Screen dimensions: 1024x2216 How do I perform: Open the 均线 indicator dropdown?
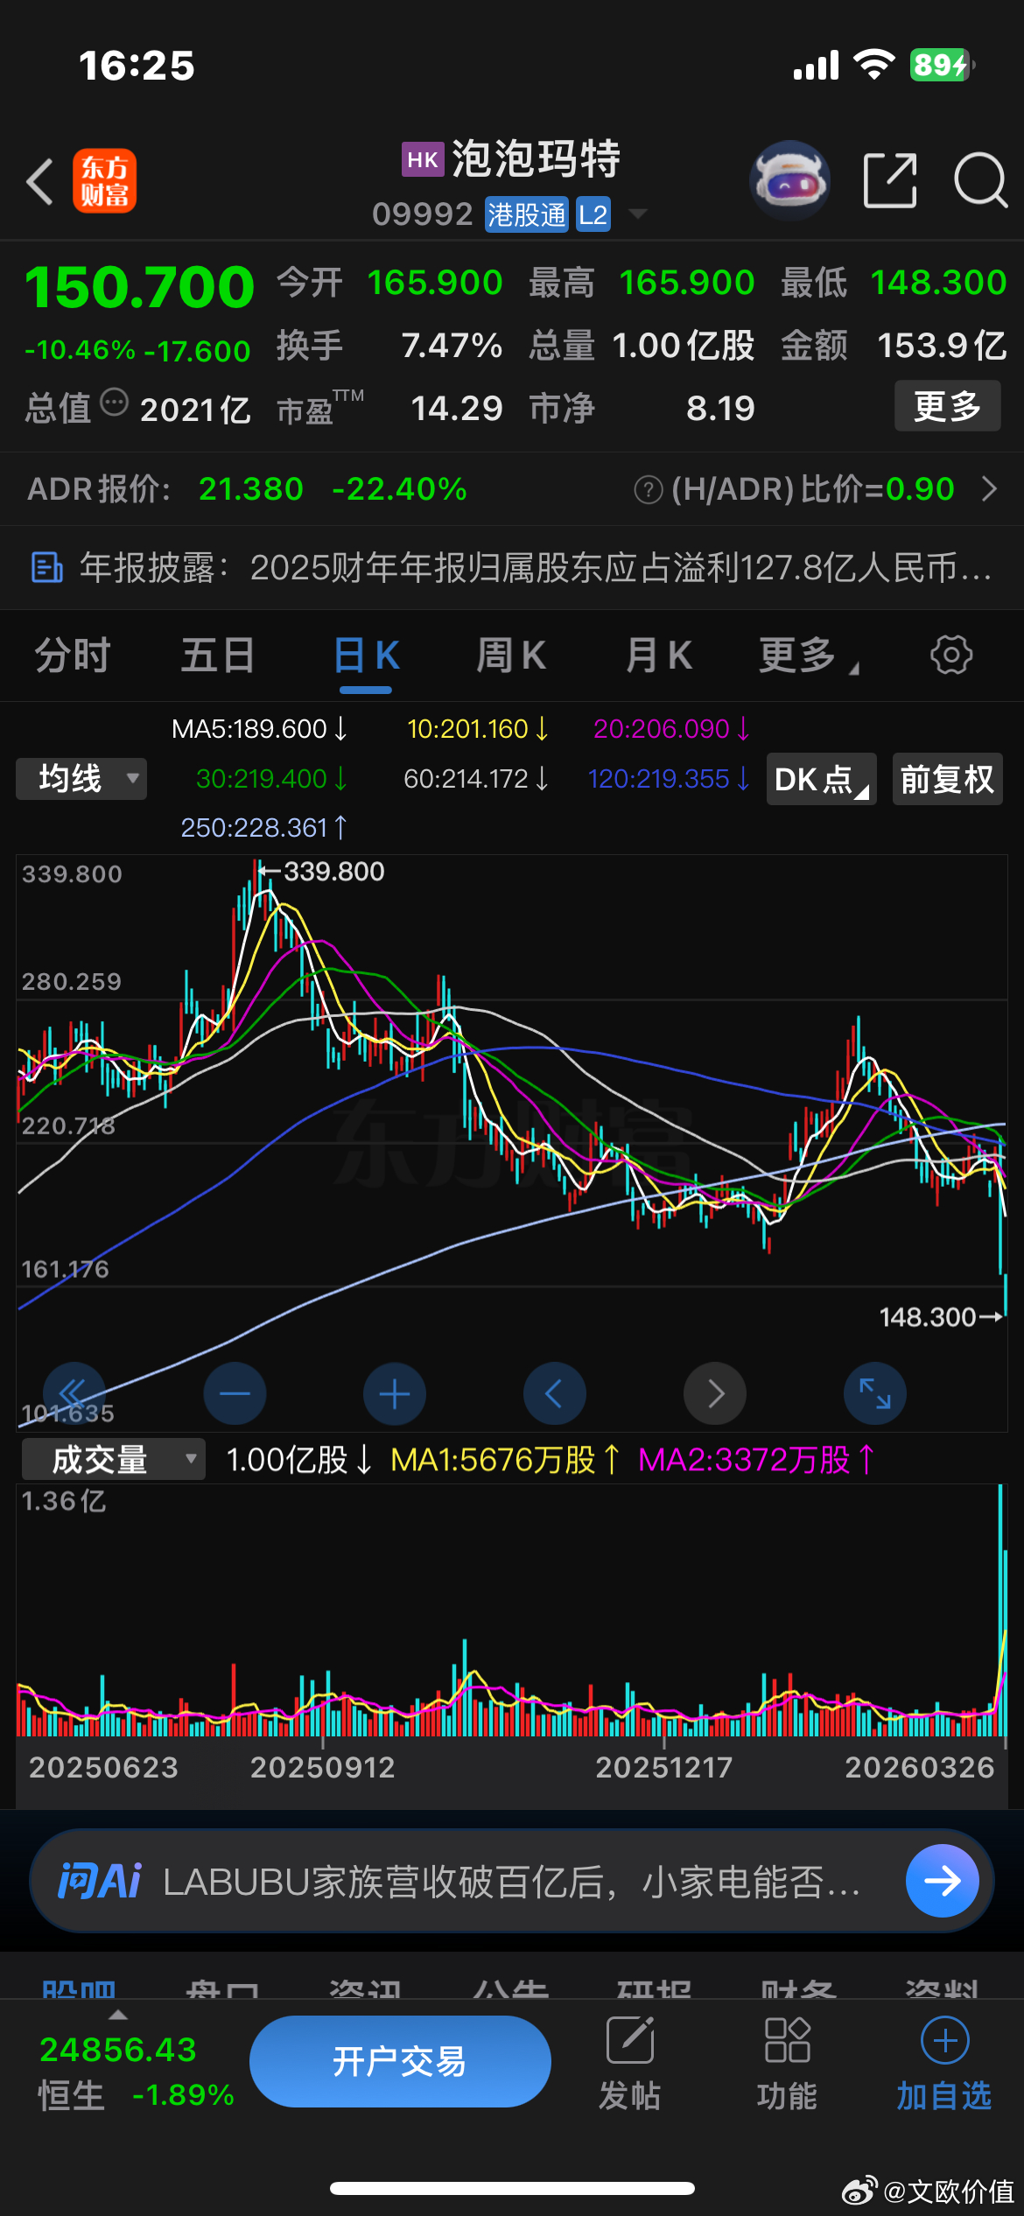click(x=81, y=779)
